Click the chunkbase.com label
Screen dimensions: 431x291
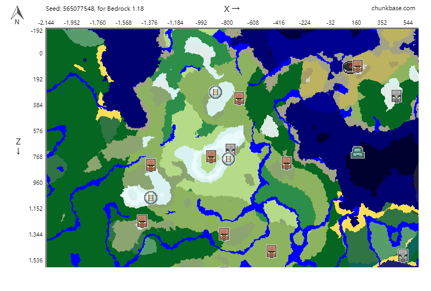(x=393, y=8)
